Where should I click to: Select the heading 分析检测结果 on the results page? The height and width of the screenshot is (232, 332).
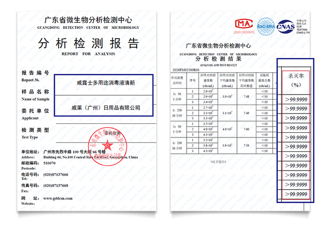[x=218, y=58]
